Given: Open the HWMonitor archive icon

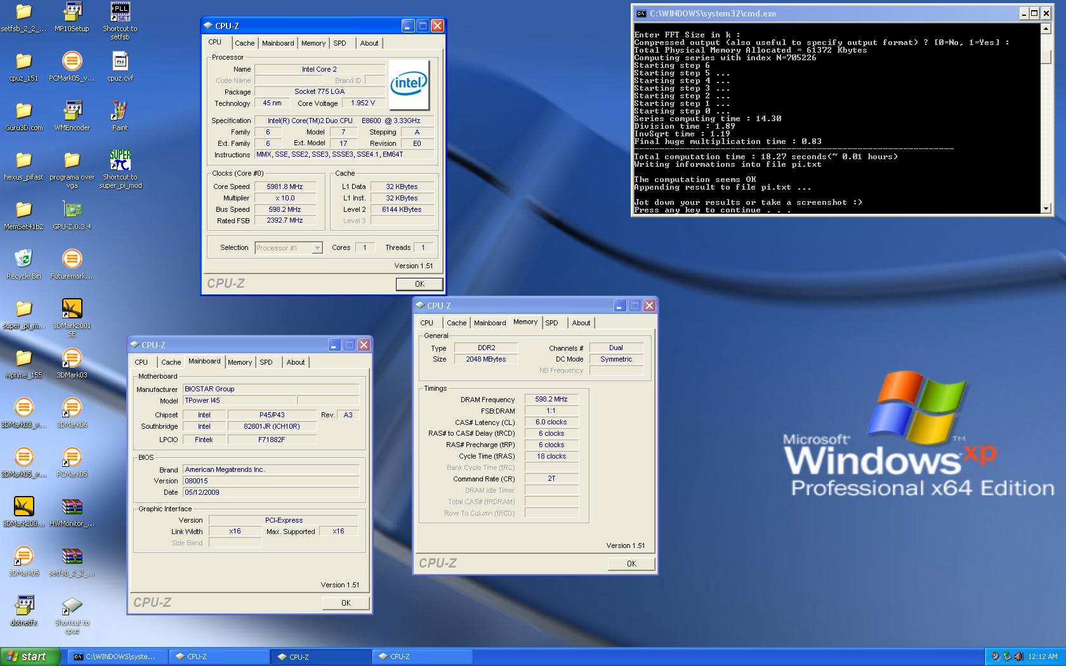Looking at the screenshot, I should coord(72,506).
